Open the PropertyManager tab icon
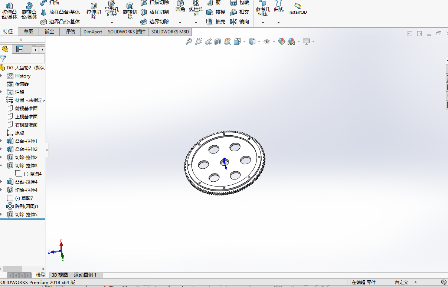 point(19,49)
